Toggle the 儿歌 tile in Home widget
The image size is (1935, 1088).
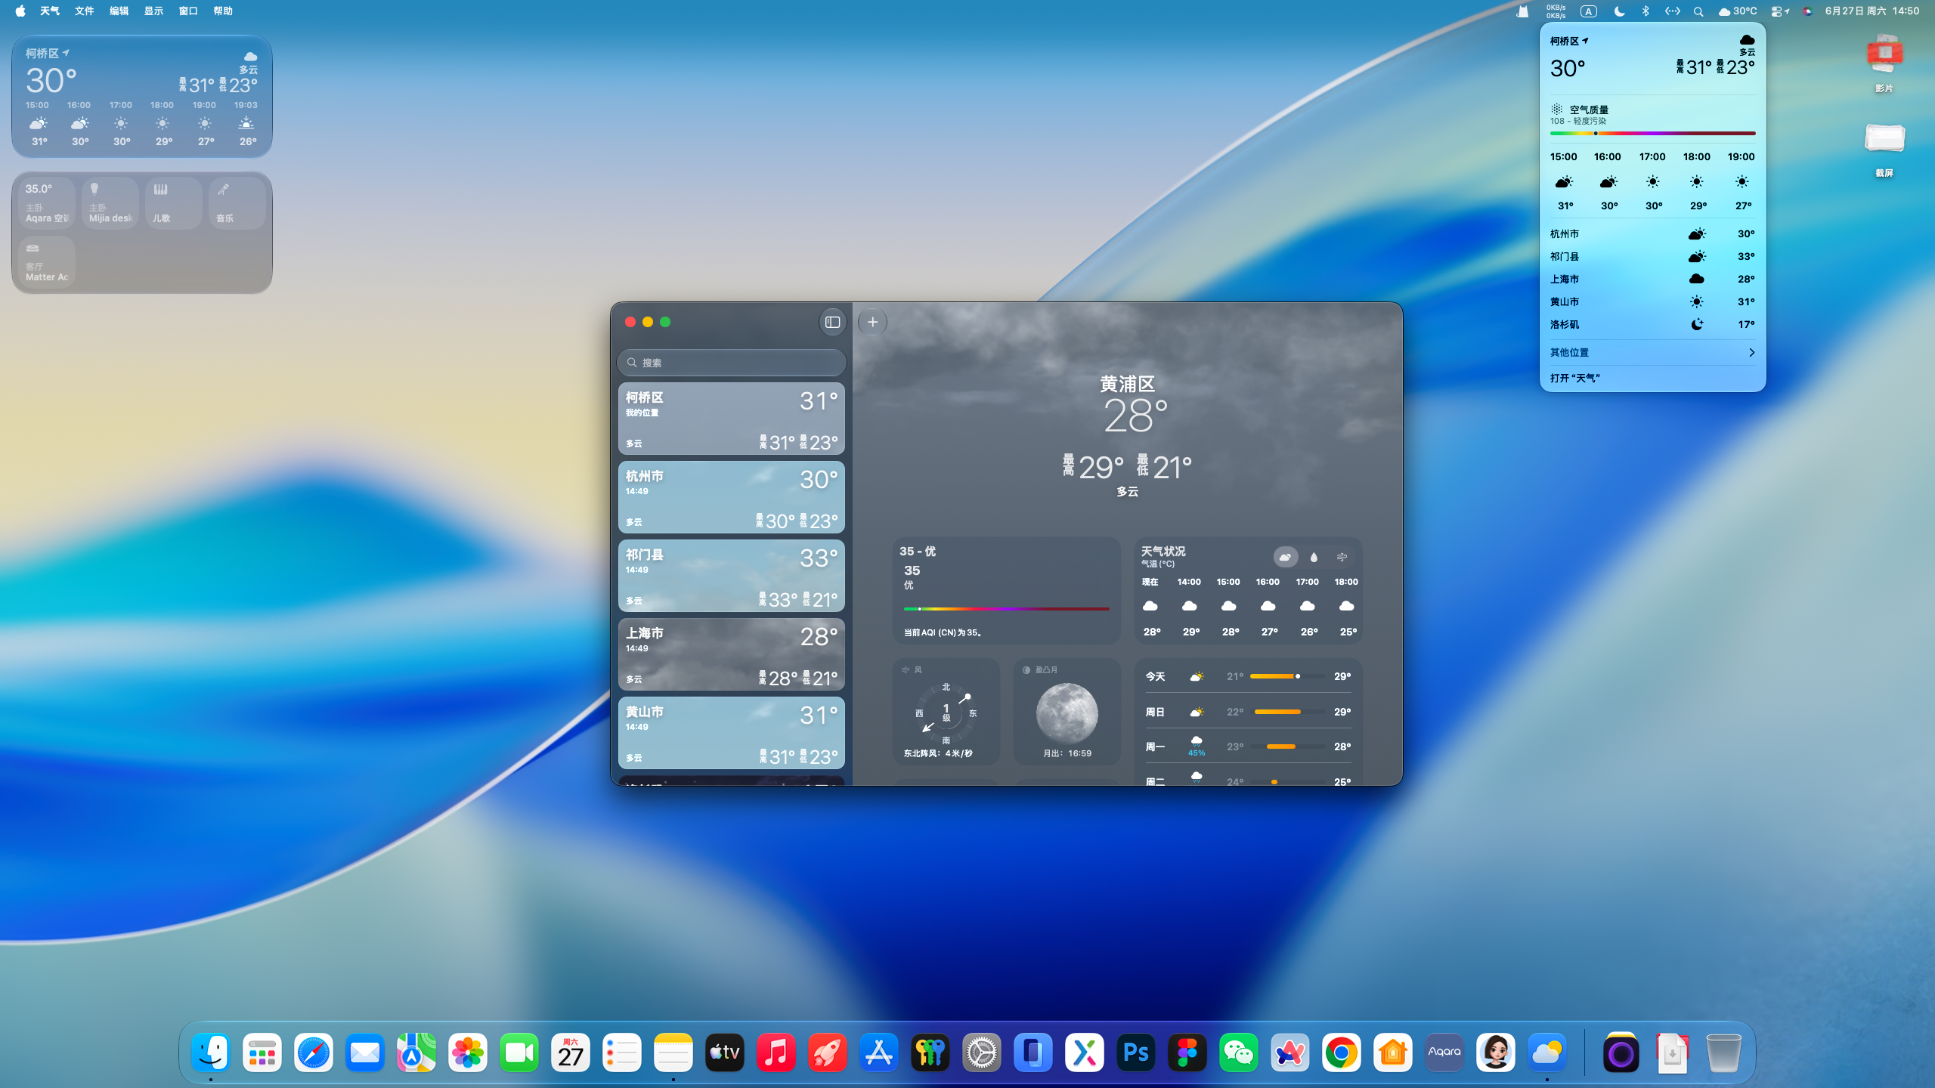174,202
